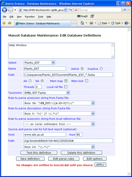Open the Page menu in command bar
Viewport: 132px width, 177px height.
coord(104,23)
